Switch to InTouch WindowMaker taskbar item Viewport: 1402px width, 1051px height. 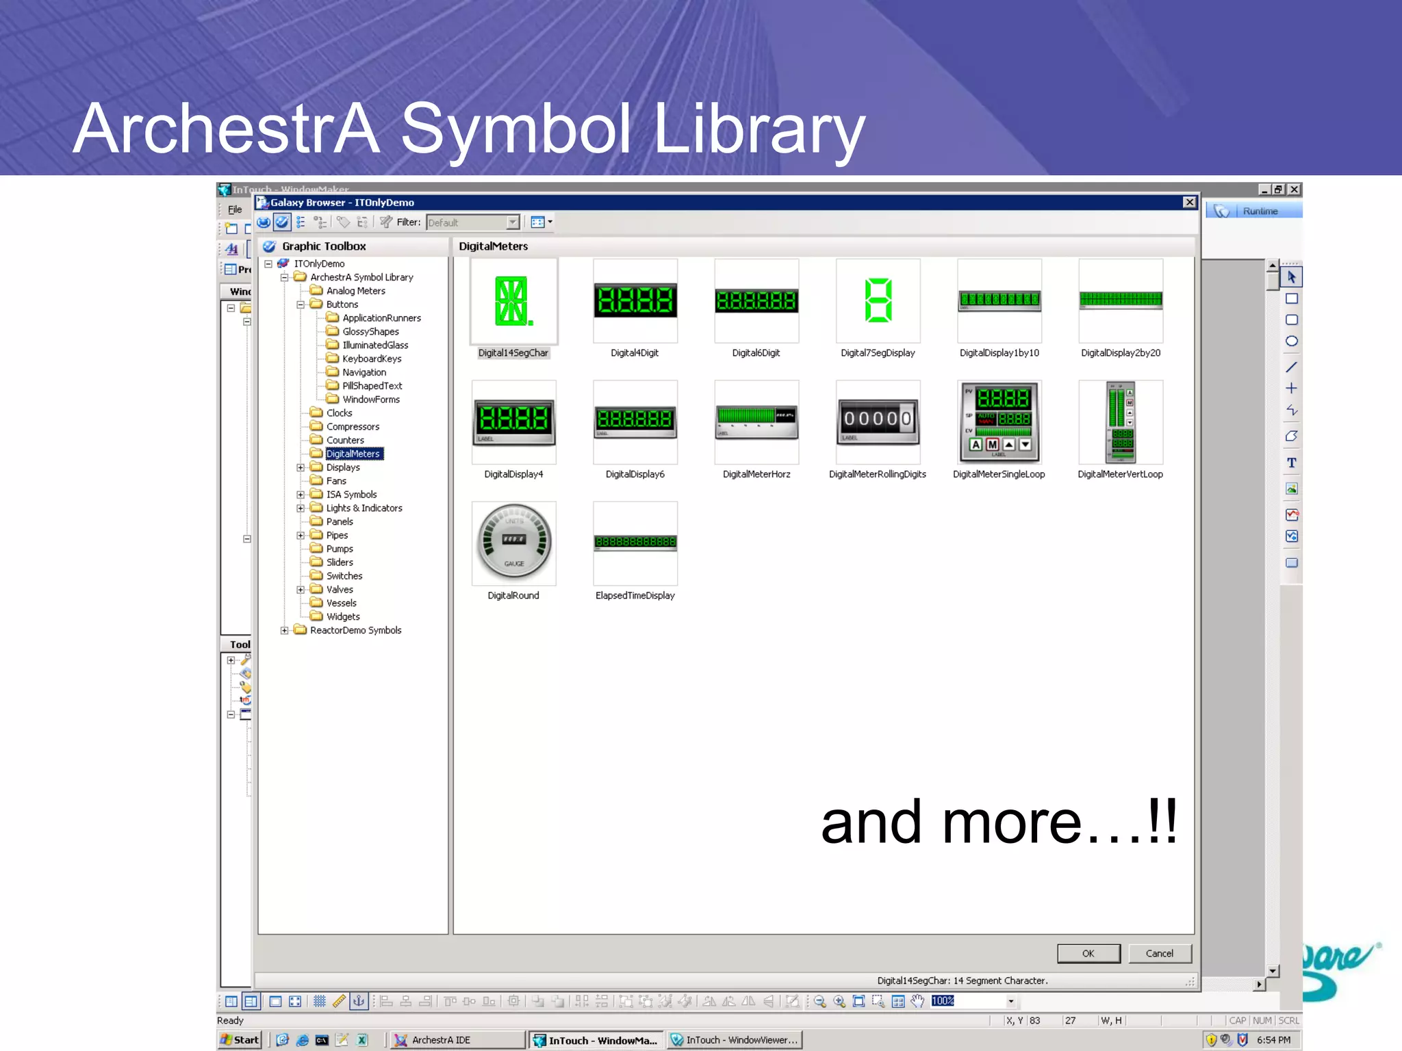click(596, 1040)
